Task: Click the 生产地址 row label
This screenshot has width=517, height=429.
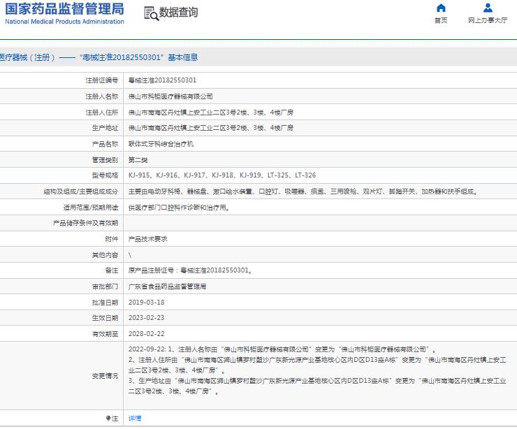Action: click(x=105, y=128)
